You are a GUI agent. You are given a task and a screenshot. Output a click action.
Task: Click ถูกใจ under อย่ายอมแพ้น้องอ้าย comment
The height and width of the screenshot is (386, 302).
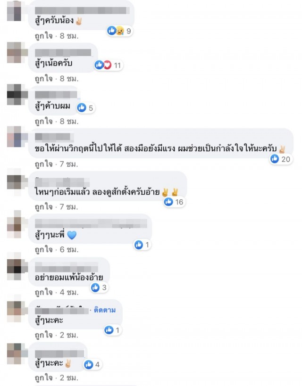pyautogui.click(x=44, y=292)
